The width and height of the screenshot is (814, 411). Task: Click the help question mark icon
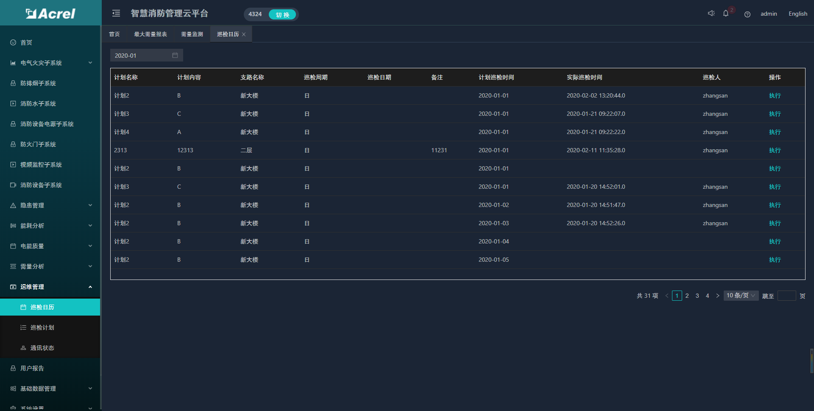(x=747, y=14)
